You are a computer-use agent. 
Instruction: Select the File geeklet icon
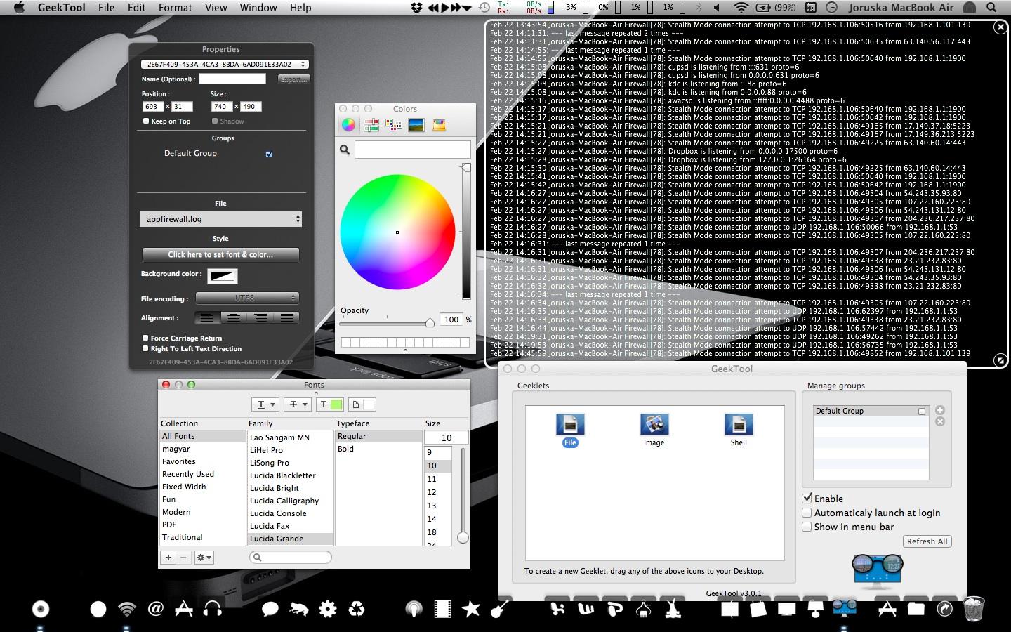tap(570, 424)
